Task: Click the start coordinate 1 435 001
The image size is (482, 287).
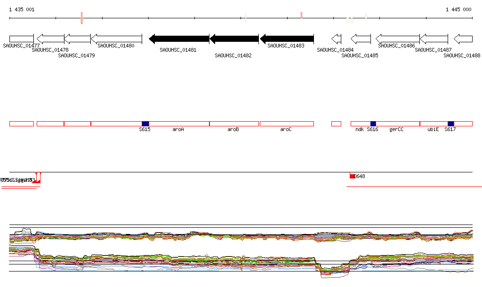Action: tap(22, 9)
